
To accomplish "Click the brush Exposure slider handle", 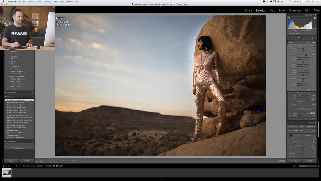I will point(306,55).
